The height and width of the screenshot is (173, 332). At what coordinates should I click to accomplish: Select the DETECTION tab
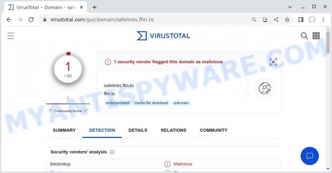click(102, 130)
